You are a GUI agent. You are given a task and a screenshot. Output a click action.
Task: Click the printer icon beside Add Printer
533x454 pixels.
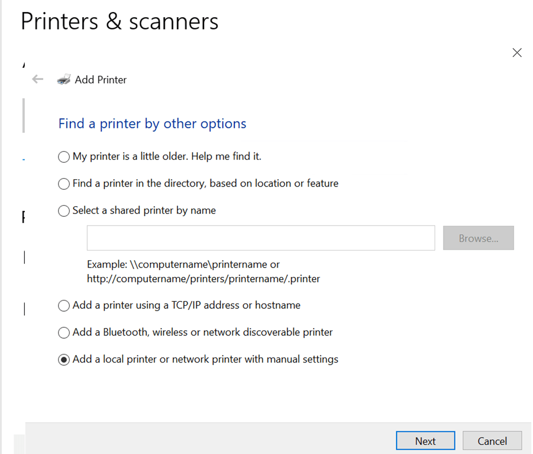pos(64,79)
